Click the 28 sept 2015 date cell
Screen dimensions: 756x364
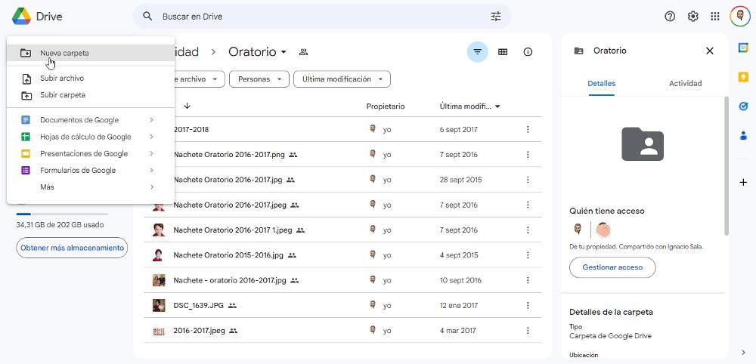coord(460,180)
